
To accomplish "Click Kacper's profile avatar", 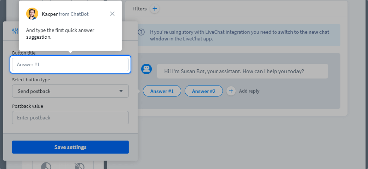I will (32, 14).
